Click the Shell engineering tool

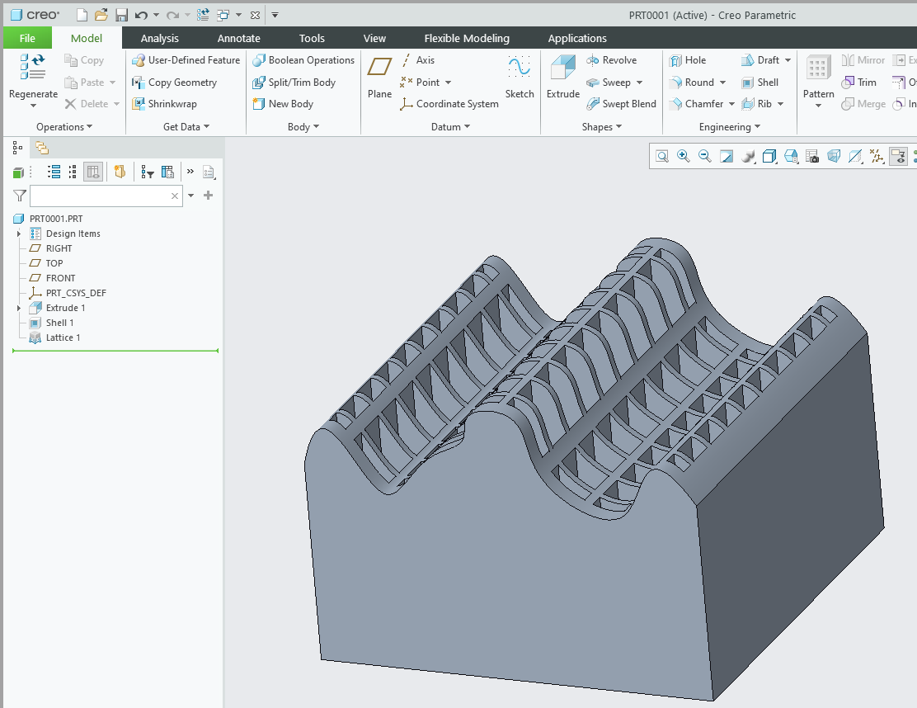[x=759, y=83]
